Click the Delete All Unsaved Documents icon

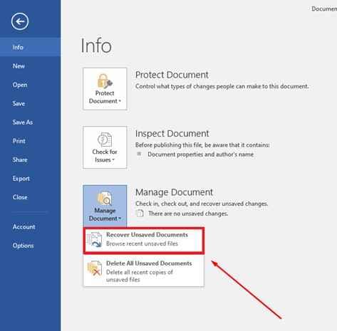(95, 268)
